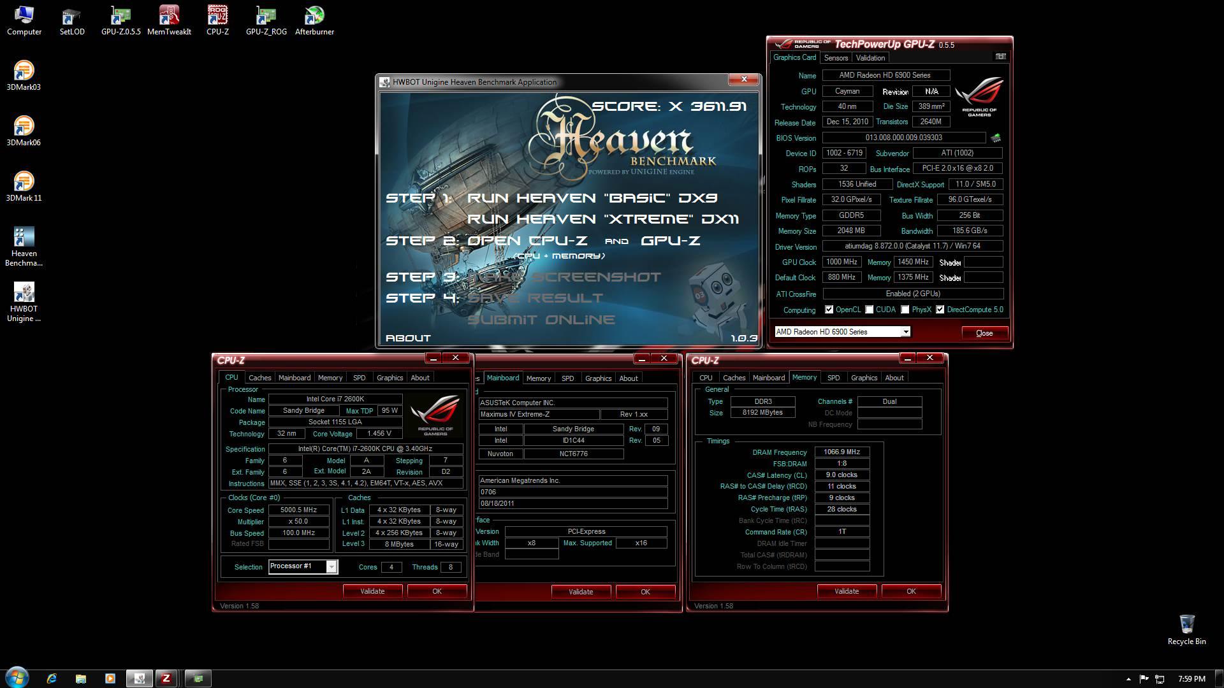
Task: Open the SetLOD desktop shortcut
Action: coord(72,20)
